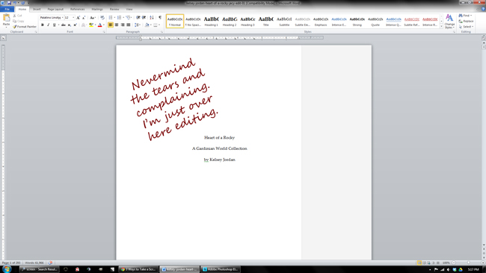Open the Change Case Aa dropdown
The image size is (486, 273).
93,18
